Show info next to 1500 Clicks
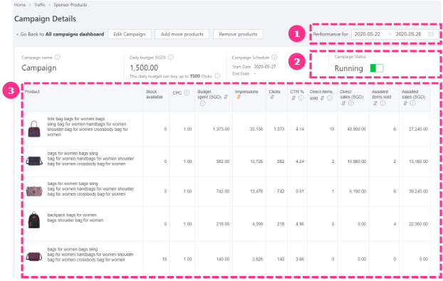 (217, 76)
